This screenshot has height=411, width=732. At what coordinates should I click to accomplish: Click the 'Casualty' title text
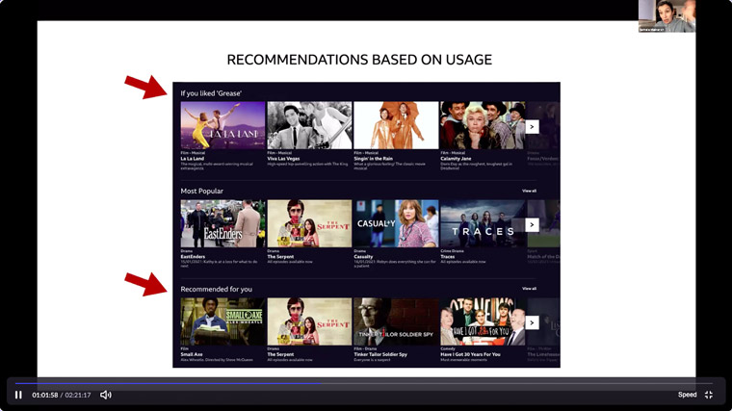[x=364, y=257]
